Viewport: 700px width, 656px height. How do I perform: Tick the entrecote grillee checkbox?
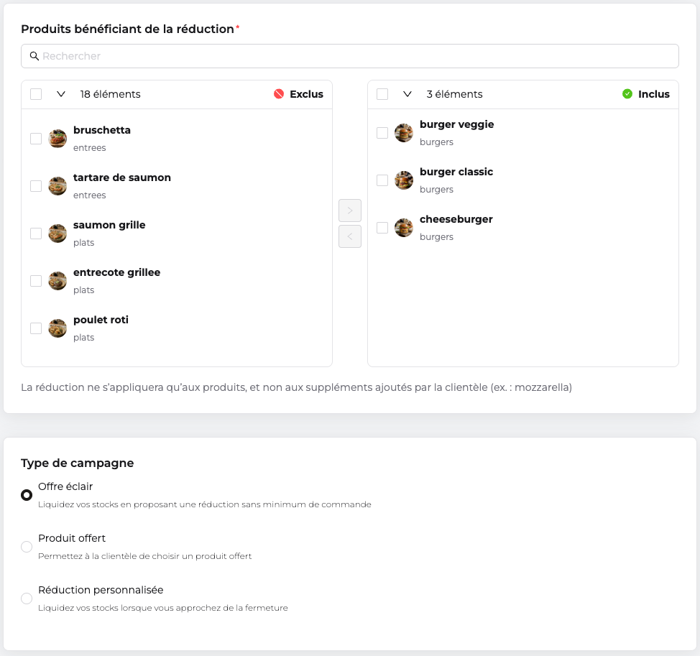[x=36, y=281]
